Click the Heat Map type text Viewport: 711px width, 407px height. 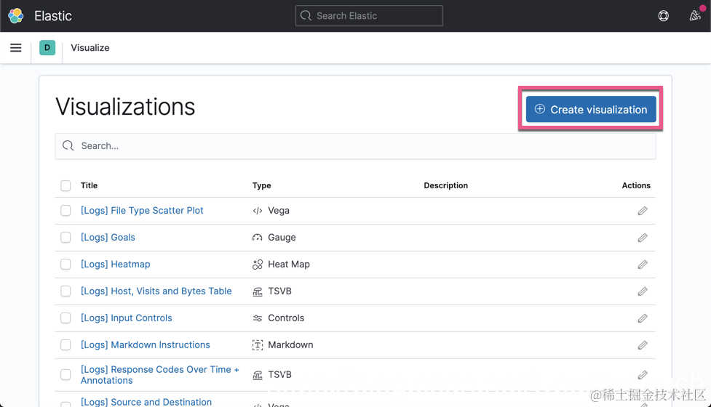coord(289,264)
